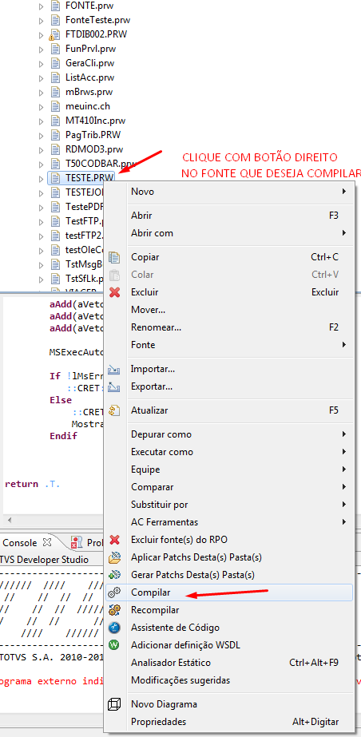361x737 pixels.
Task: Choose Importar... menu entry
Action: click(x=229, y=370)
